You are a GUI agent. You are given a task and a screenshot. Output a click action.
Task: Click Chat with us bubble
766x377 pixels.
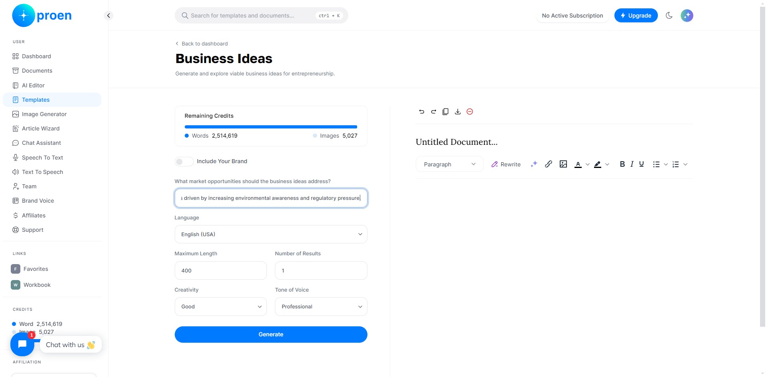coord(71,345)
